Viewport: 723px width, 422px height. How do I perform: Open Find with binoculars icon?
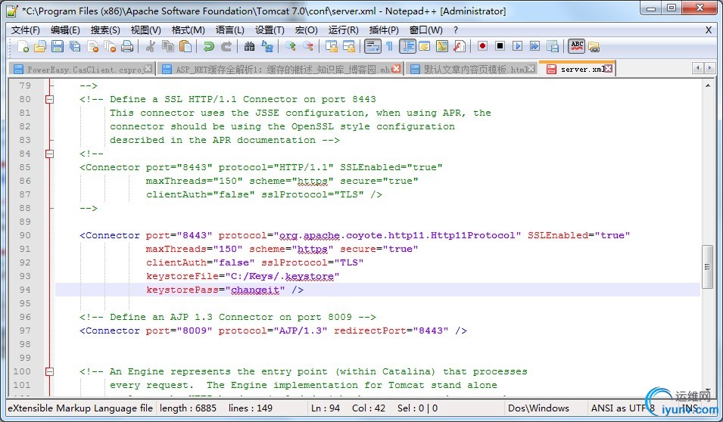coord(249,46)
